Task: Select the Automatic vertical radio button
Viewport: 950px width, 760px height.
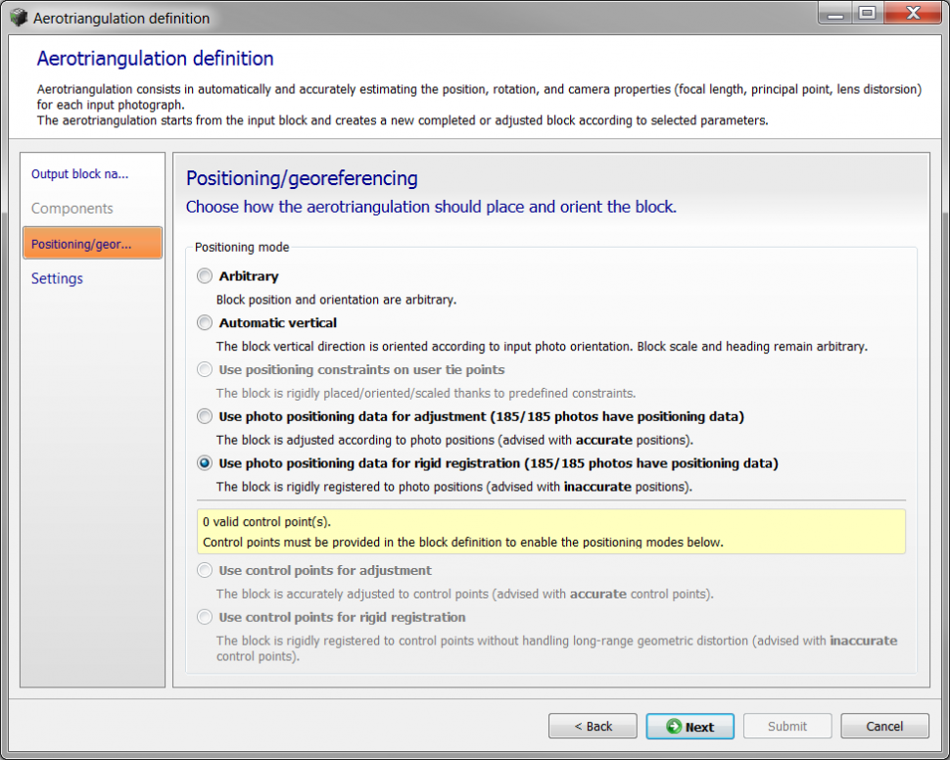Action: tap(205, 322)
